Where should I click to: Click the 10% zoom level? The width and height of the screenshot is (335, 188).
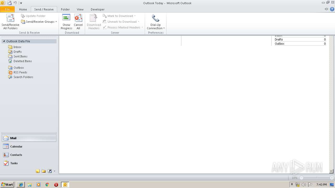pos(294,178)
